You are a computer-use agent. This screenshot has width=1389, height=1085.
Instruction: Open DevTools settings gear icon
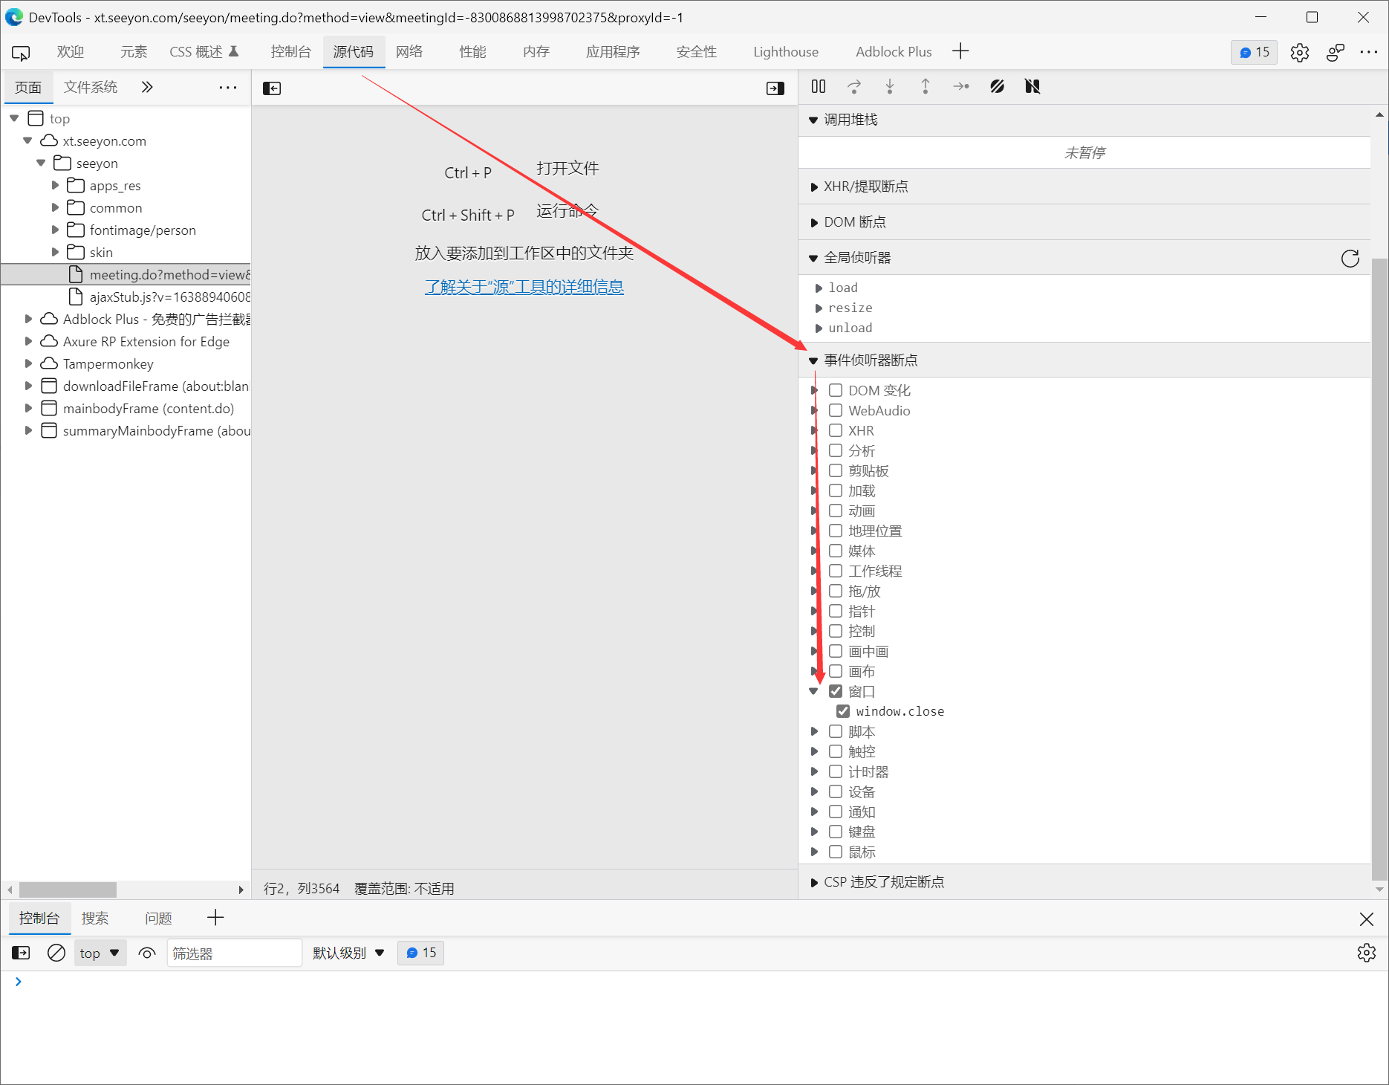1299,52
